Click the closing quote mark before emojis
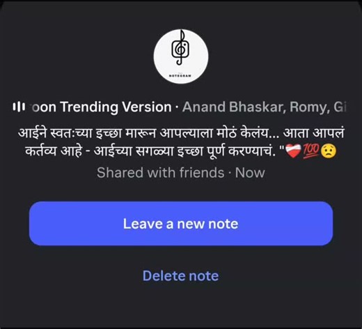Image resolution: width=362 pixels, height=329 pixels. point(282,147)
